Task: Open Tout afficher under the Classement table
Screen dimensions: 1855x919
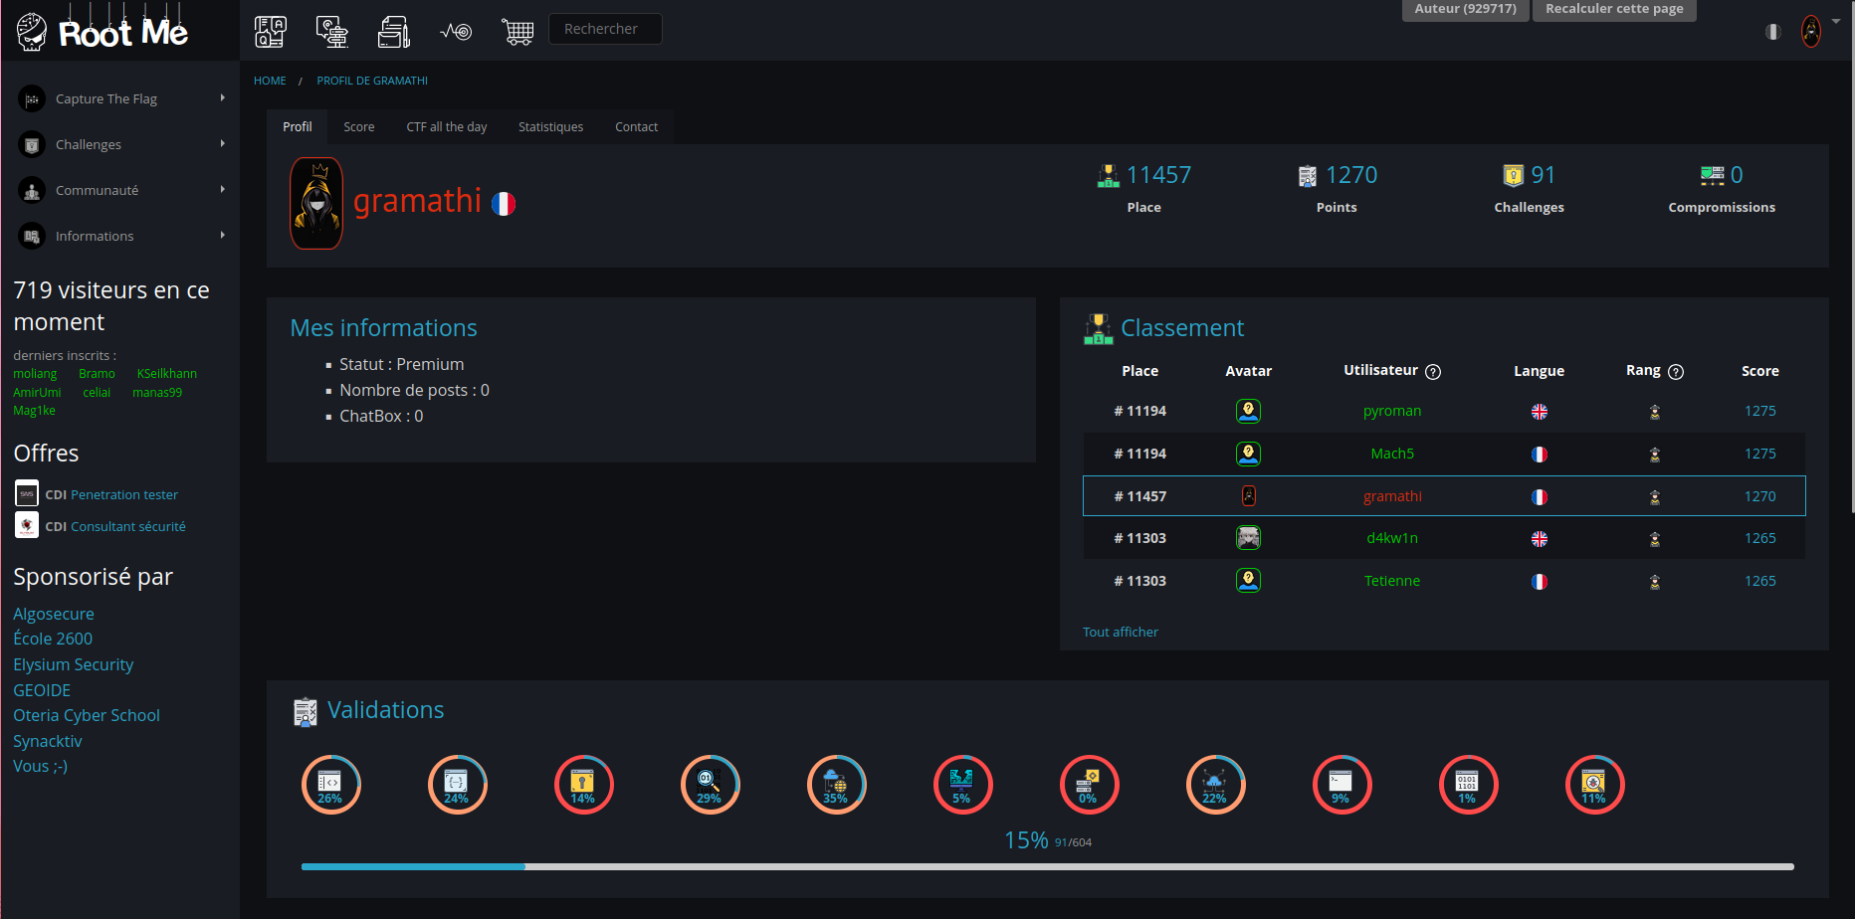Action: pyautogui.click(x=1121, y=632)
